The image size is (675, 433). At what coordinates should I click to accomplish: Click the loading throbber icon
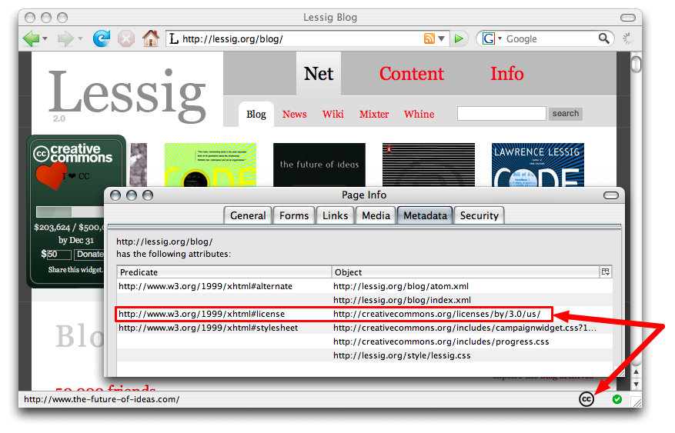point(628,38)
